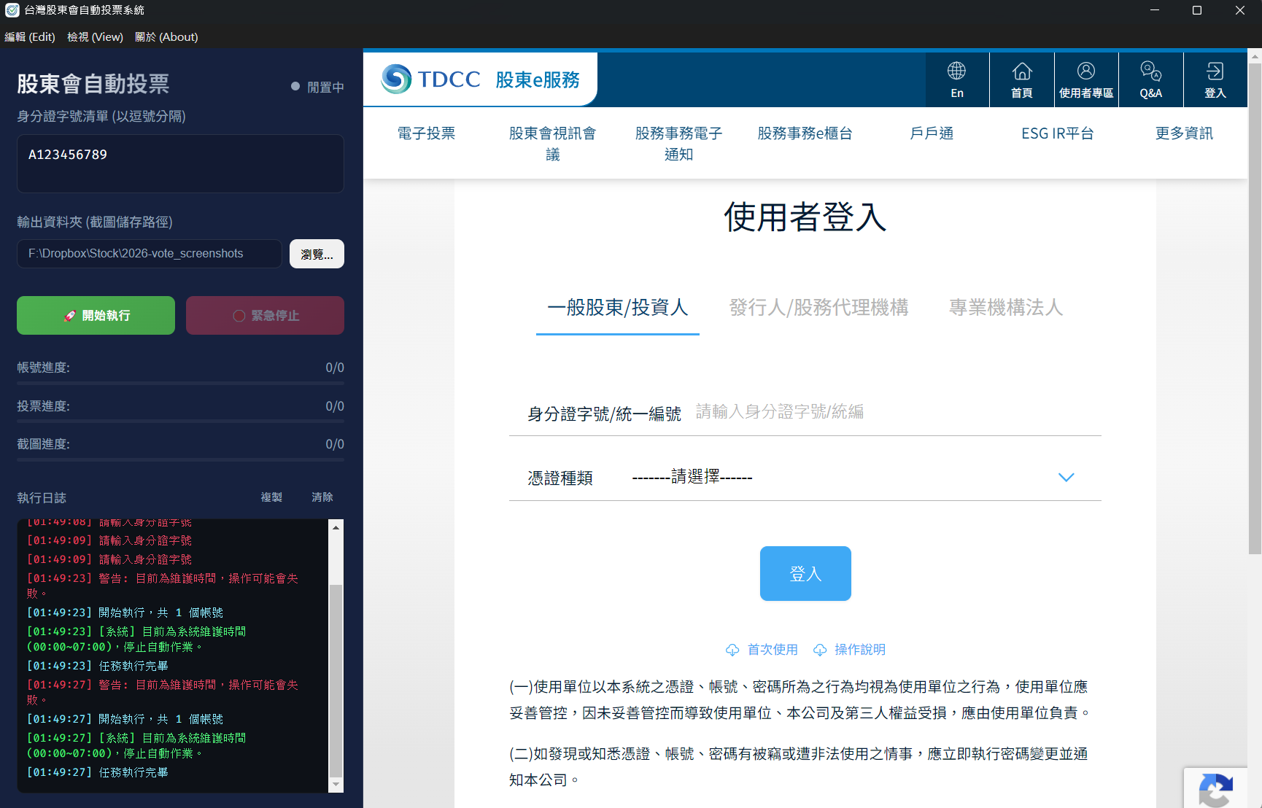Click 瀏覽 to choose the output folder
The width and height of the screenshot is (1262, 808).
(317, 254)
